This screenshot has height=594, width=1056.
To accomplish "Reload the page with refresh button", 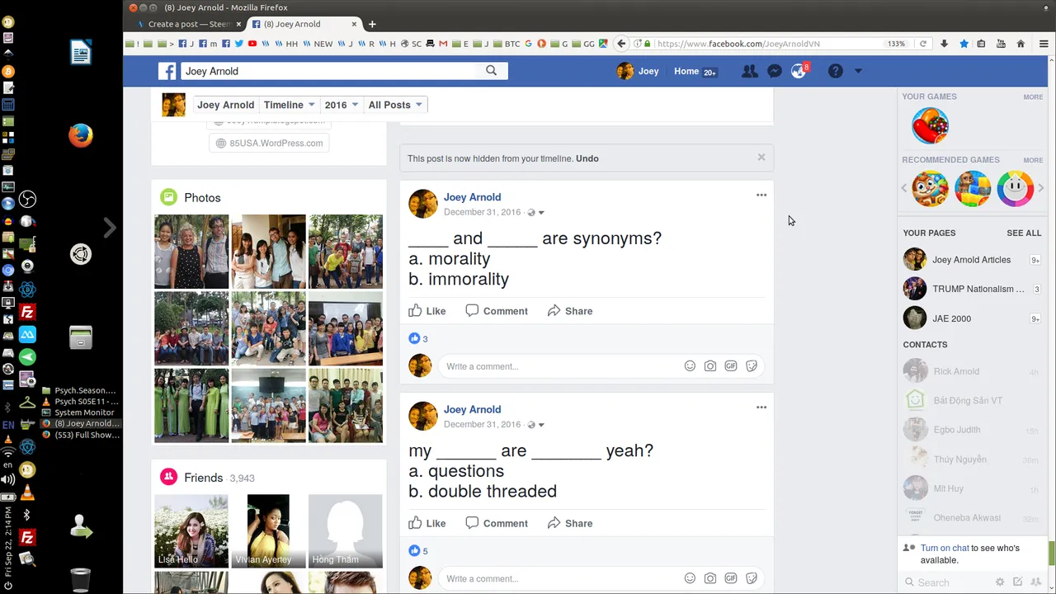I will pyautogui.click(x=923, y=44).
